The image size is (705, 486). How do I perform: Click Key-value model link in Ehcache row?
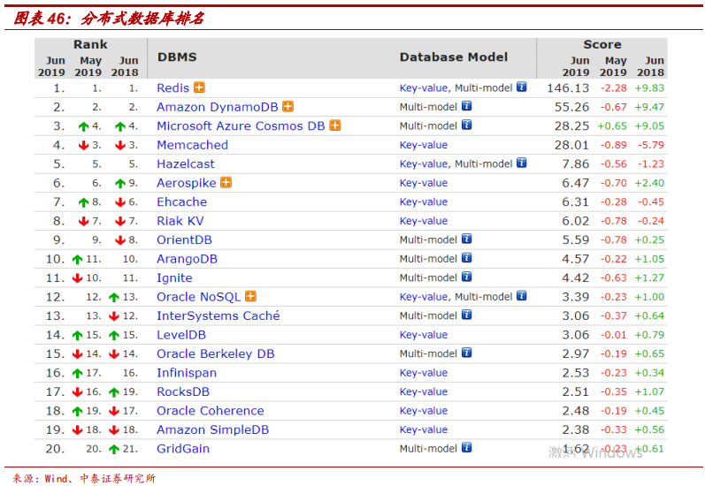[424, 201]
